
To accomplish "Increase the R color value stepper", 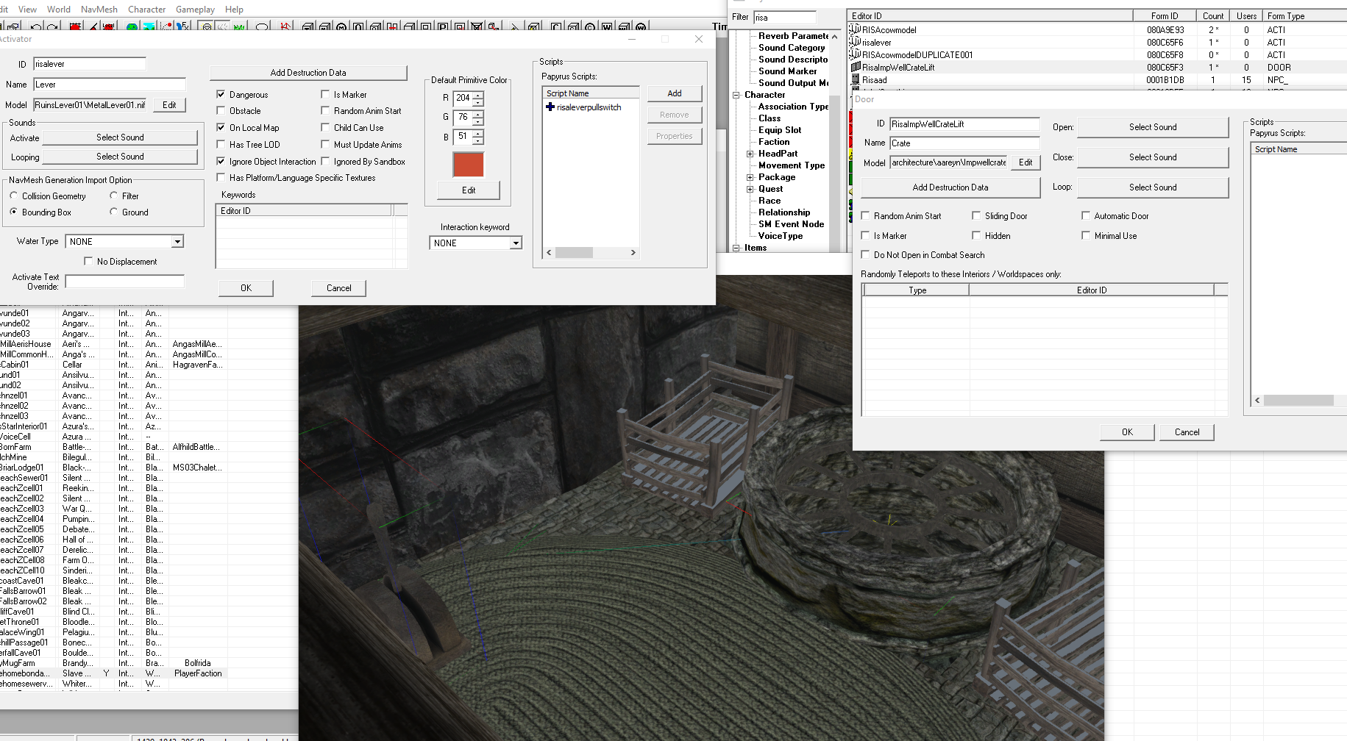I will (478, 94).
